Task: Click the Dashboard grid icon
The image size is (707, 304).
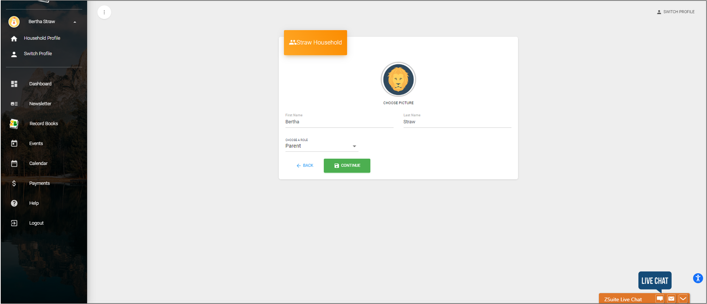Action: coord(14,84)
